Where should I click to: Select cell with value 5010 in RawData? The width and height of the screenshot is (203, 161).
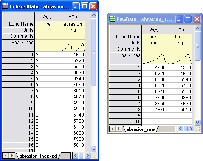point(180,109)
